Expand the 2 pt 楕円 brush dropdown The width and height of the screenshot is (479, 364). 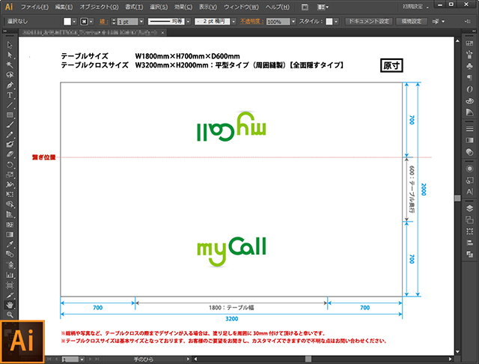[234, 22]
